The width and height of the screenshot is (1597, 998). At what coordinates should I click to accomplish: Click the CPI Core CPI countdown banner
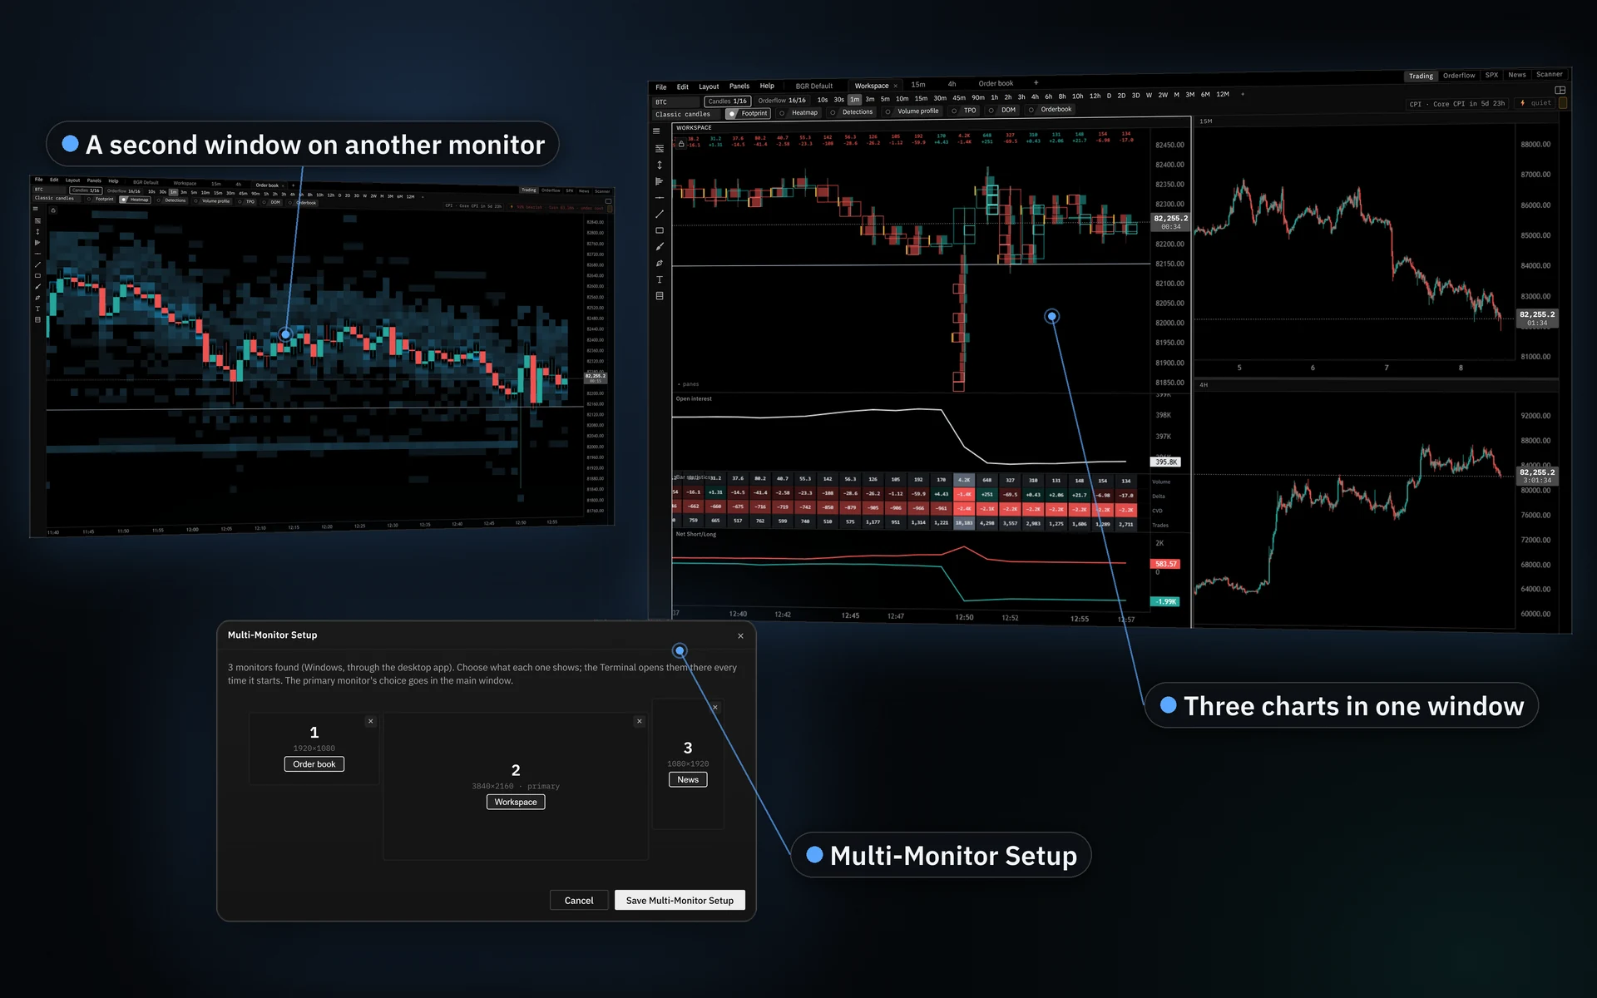[x=1456, y=104]
